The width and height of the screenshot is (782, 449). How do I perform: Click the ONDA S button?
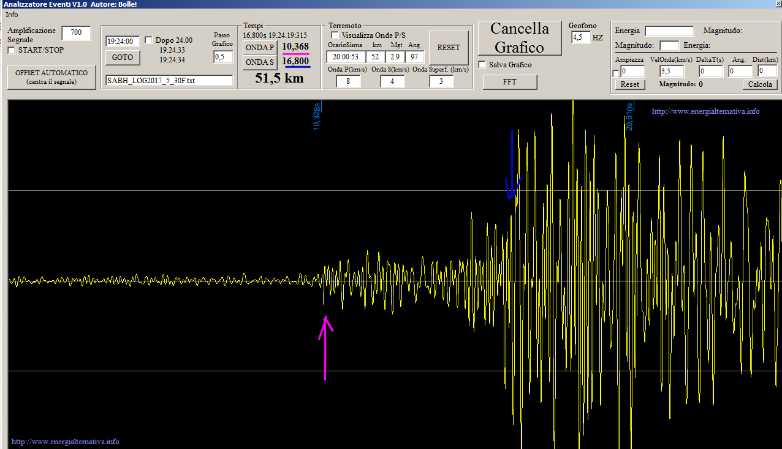pyautogui.click(x=260, y=62)
